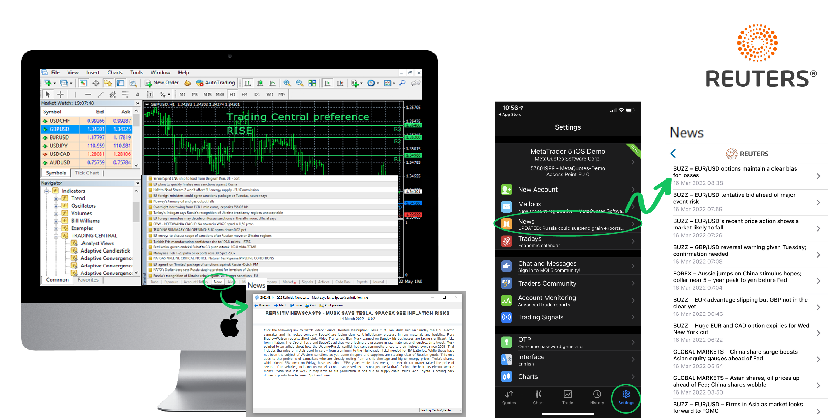
Task: Open the Charts menu
Action: pos(115,73)
